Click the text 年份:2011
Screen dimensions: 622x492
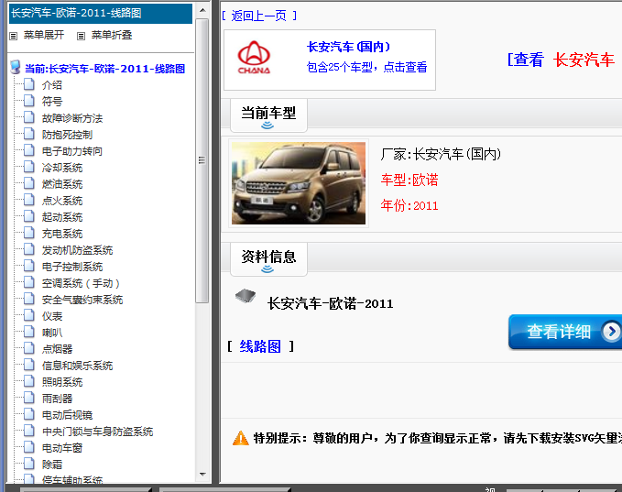pos(409,205)
